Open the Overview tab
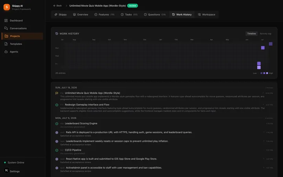The image size is (283, 177). [81, 15]
